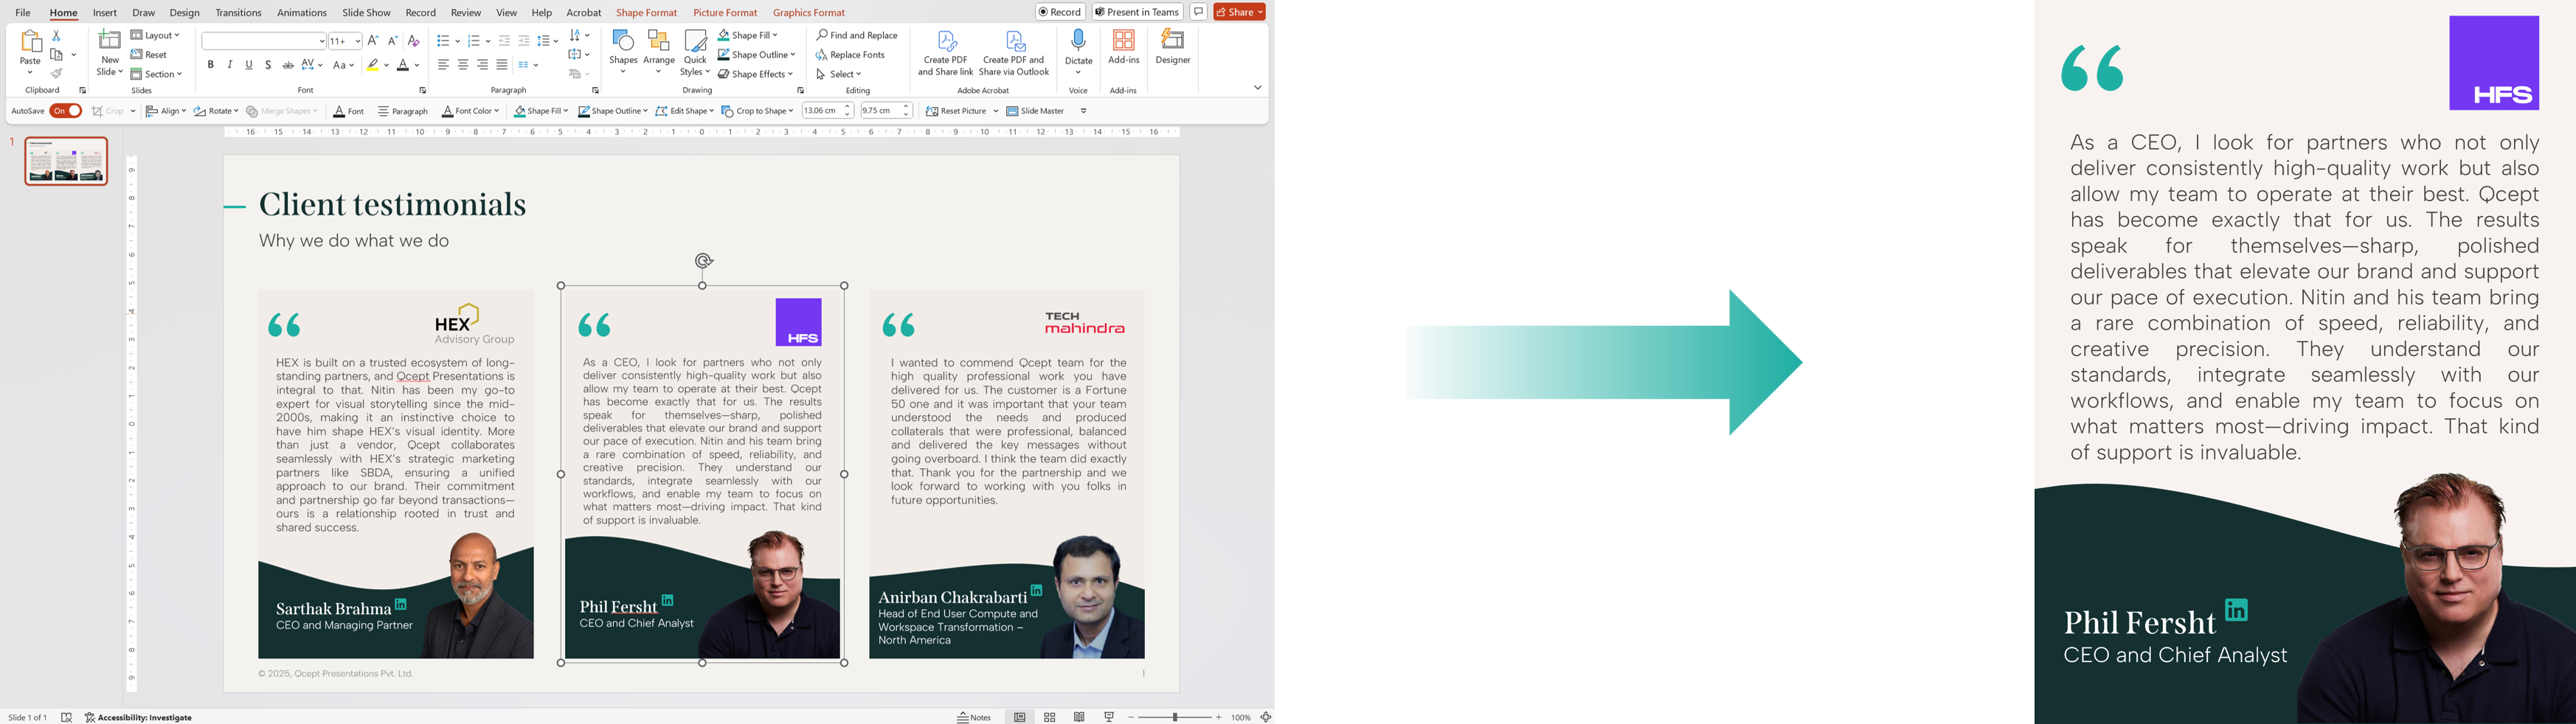
Task: Select slide 1 thumbnail in the panel
Action: click(66, 161)
